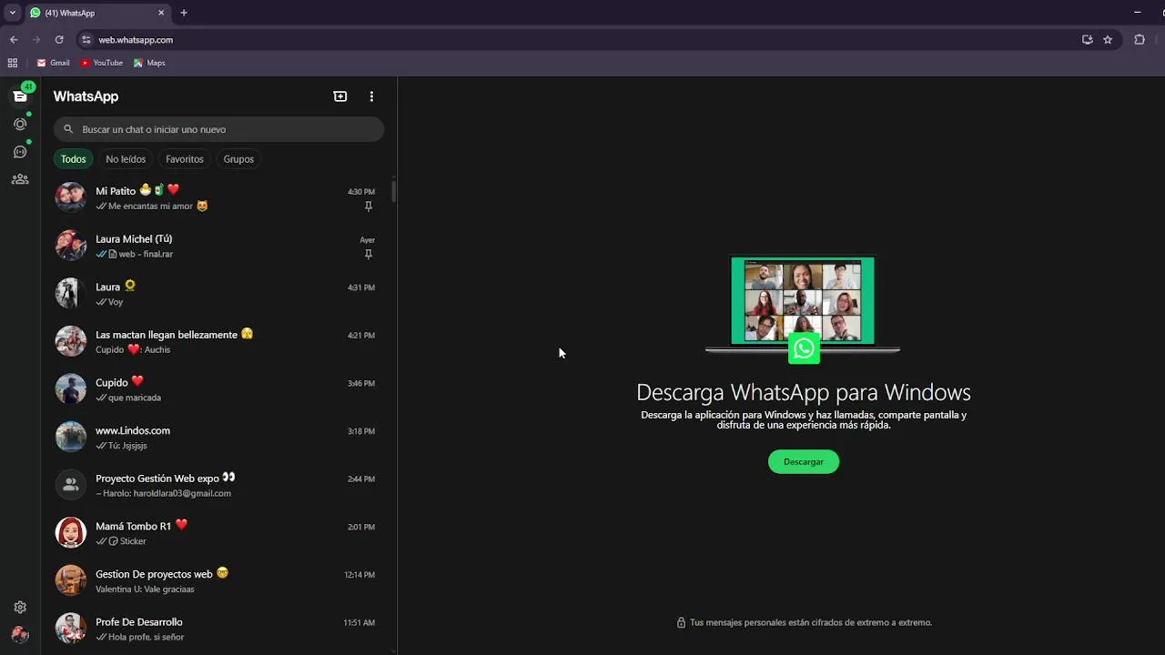Click the Cupido avatar
Screen dimensions: 1165x655
(x=70, y=389)
